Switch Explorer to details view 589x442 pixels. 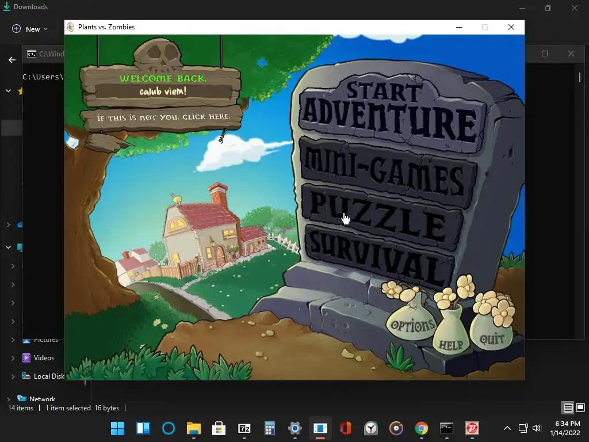[568, 408]
